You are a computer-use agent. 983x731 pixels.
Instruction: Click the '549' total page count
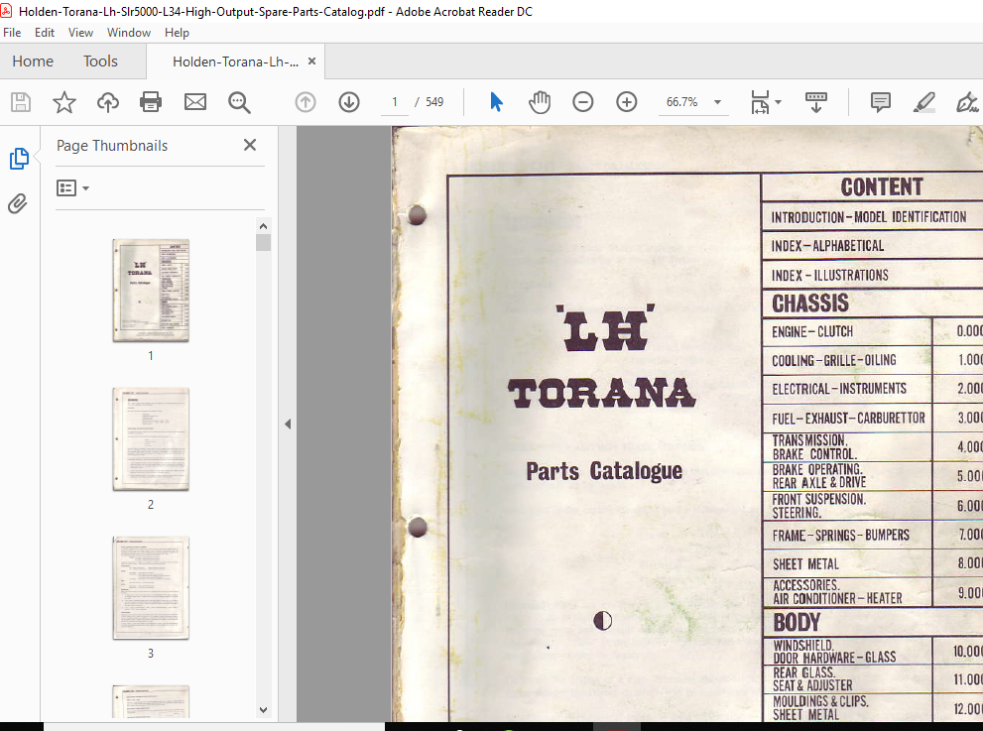(x=434, y=102)
